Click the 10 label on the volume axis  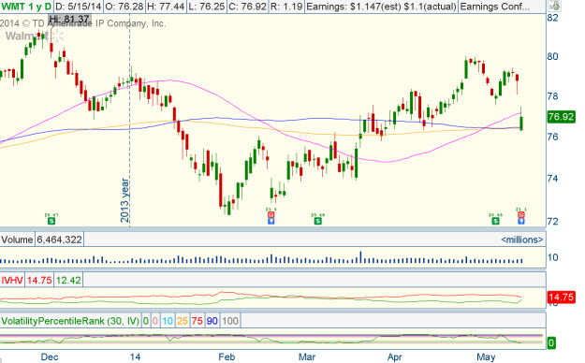552,257
